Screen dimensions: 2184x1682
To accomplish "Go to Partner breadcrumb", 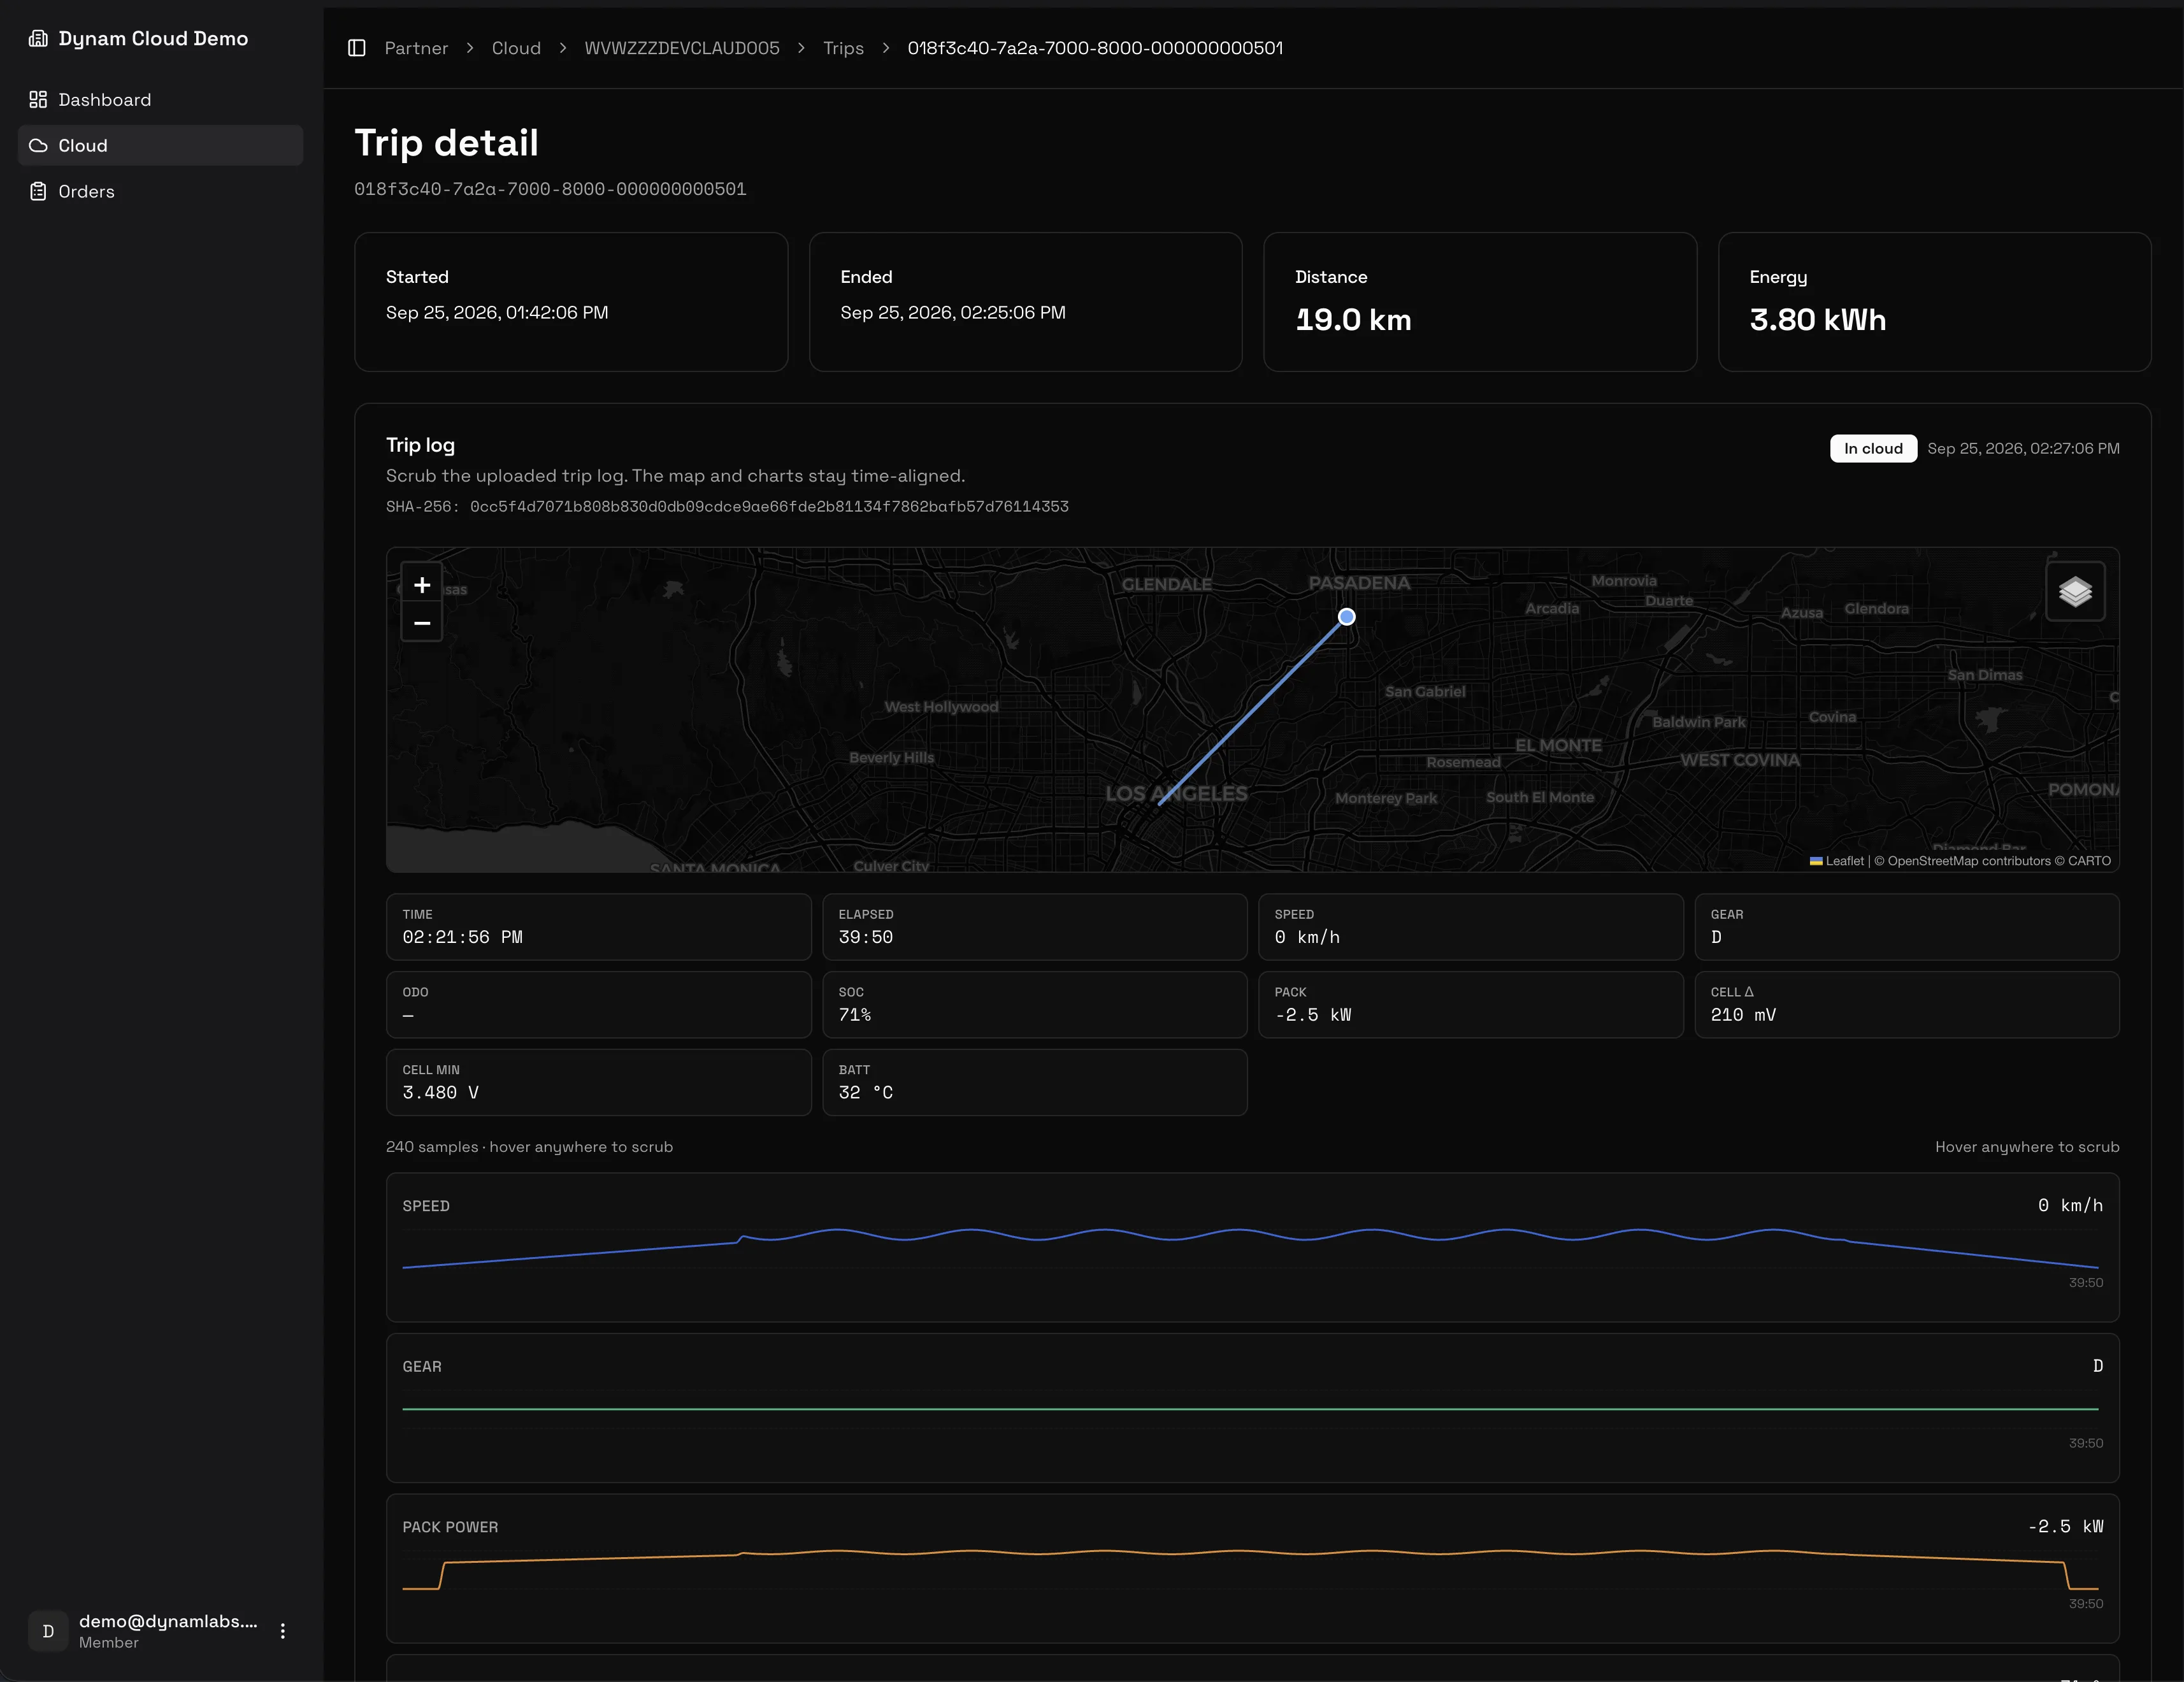I will [416, 48].
